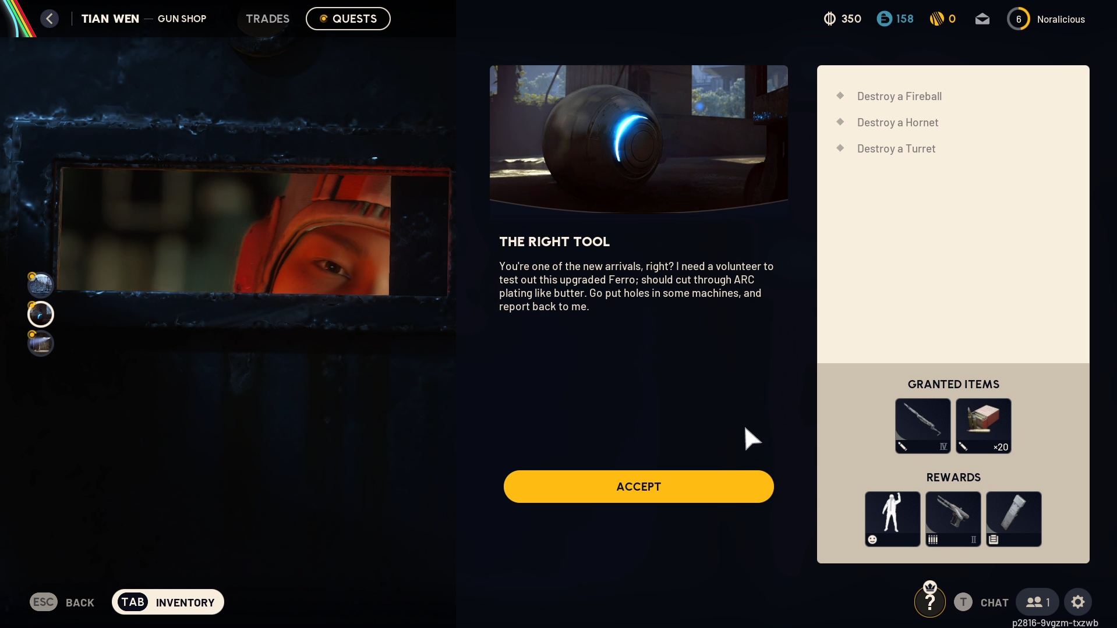Viewport: 1117px width, 628px height.
Task: Switch to the Trades tab
Action: tap(267, 19)
